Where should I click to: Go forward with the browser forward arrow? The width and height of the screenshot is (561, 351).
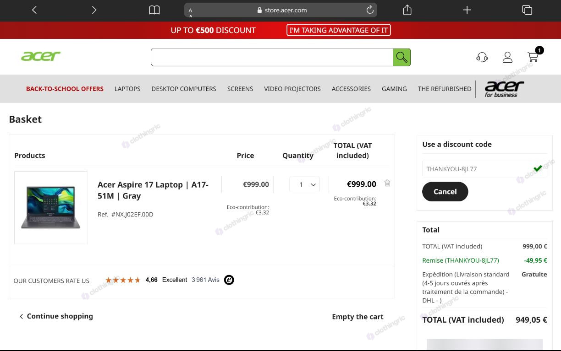(x=94, y=10)
